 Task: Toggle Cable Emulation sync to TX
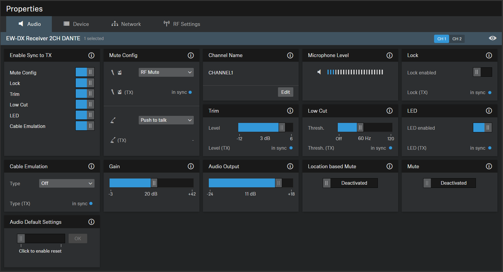[x=85, y=126]
